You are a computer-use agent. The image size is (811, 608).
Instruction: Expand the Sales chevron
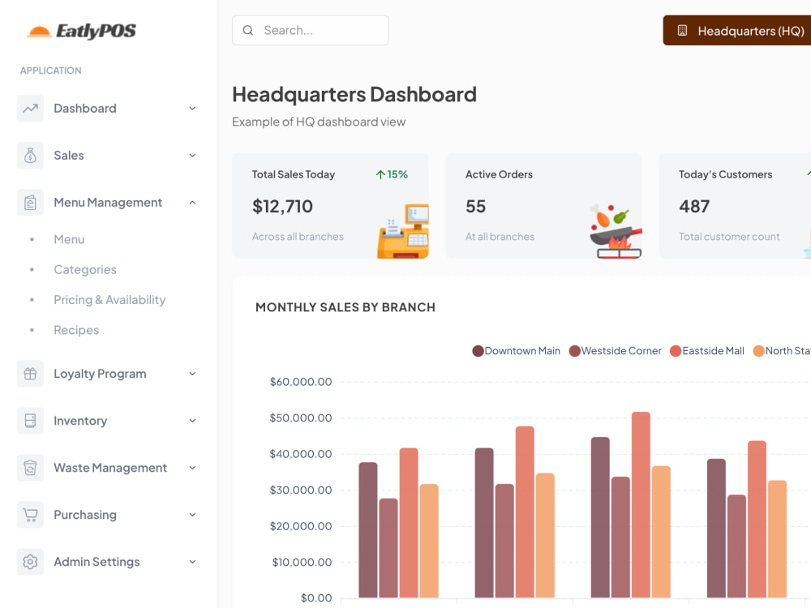point(192,155)
